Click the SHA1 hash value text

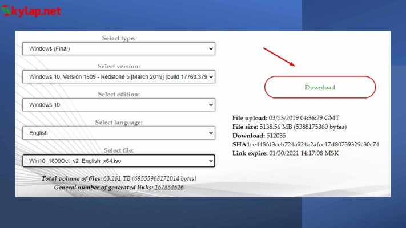tap(316, 144)
